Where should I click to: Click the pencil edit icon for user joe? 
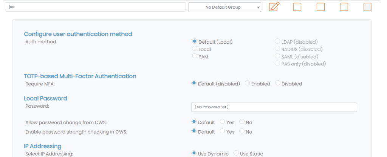pyautogui.click(x=274, y=7)
